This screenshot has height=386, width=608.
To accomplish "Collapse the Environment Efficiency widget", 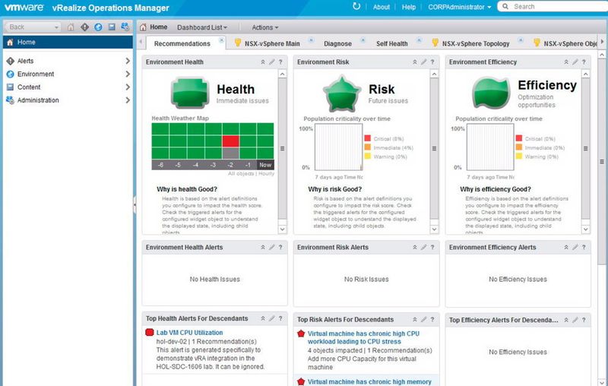I will pyautogui.click(x=566, y=62).
